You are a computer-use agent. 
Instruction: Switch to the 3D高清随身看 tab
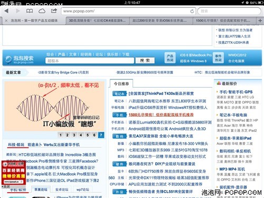pyautogui.click(x=97, y=21)
